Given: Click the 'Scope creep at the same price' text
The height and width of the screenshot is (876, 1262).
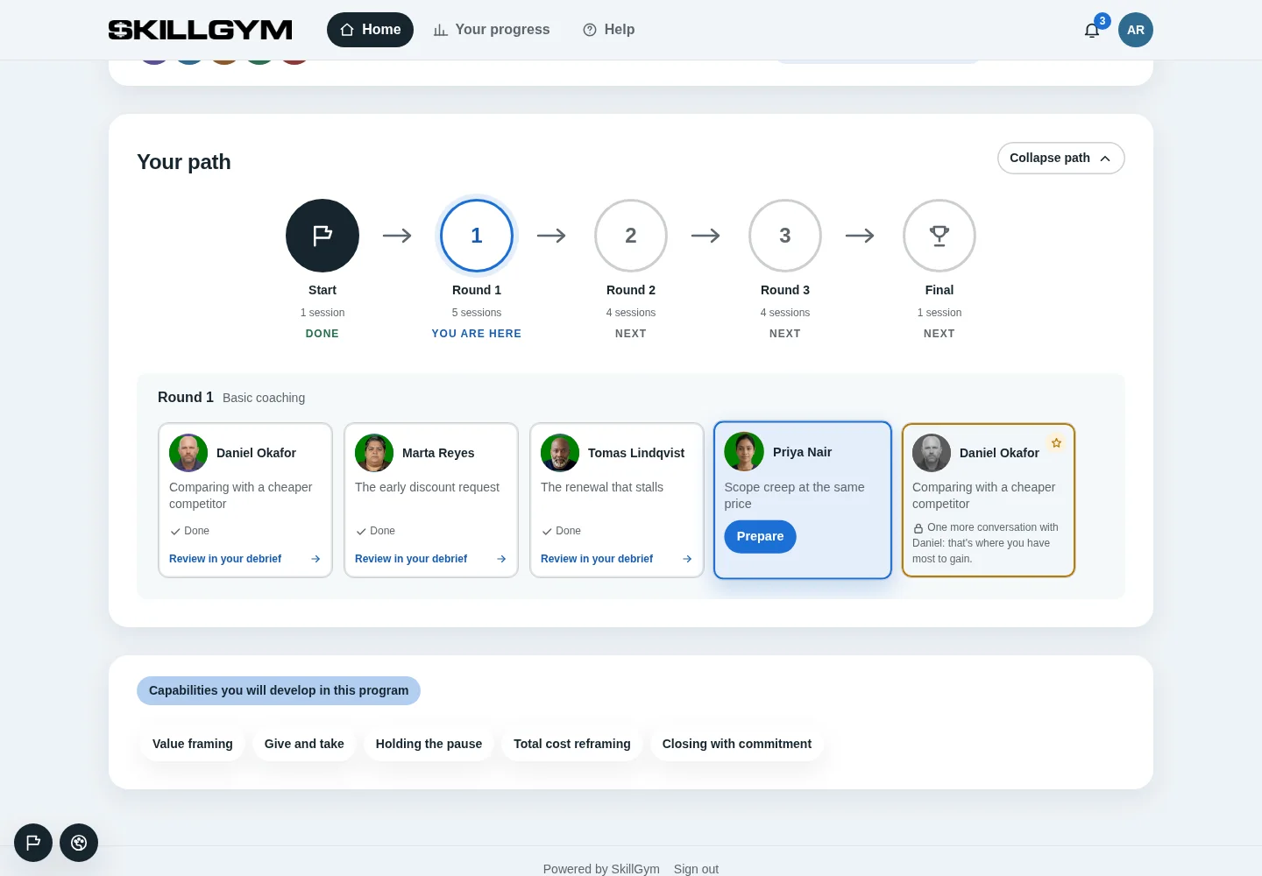Looking at the screenshot, I should [x=795, y=495].
